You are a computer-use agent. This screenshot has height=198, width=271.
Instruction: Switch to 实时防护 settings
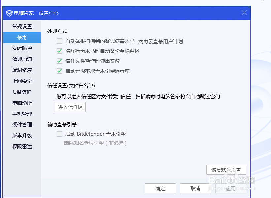pyautogui.click(x=22, y=49)
